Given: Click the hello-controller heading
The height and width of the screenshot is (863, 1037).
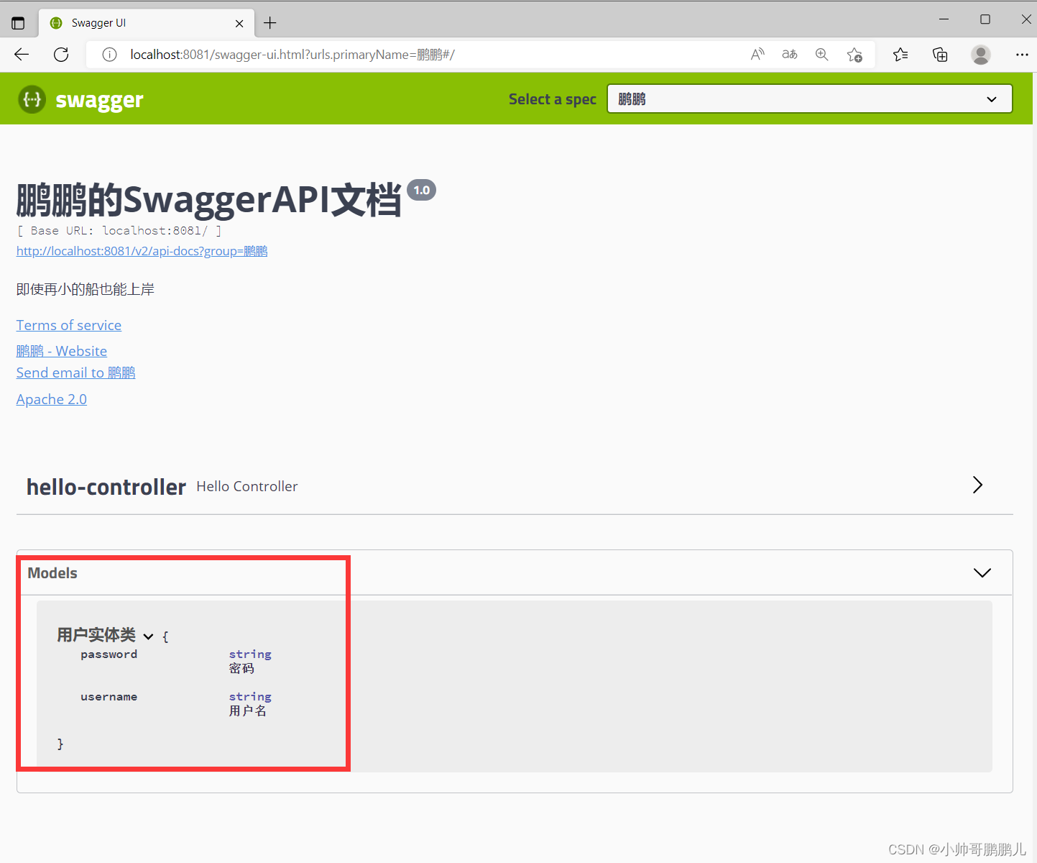Looking at the screenshot, I should pos(106,487).
